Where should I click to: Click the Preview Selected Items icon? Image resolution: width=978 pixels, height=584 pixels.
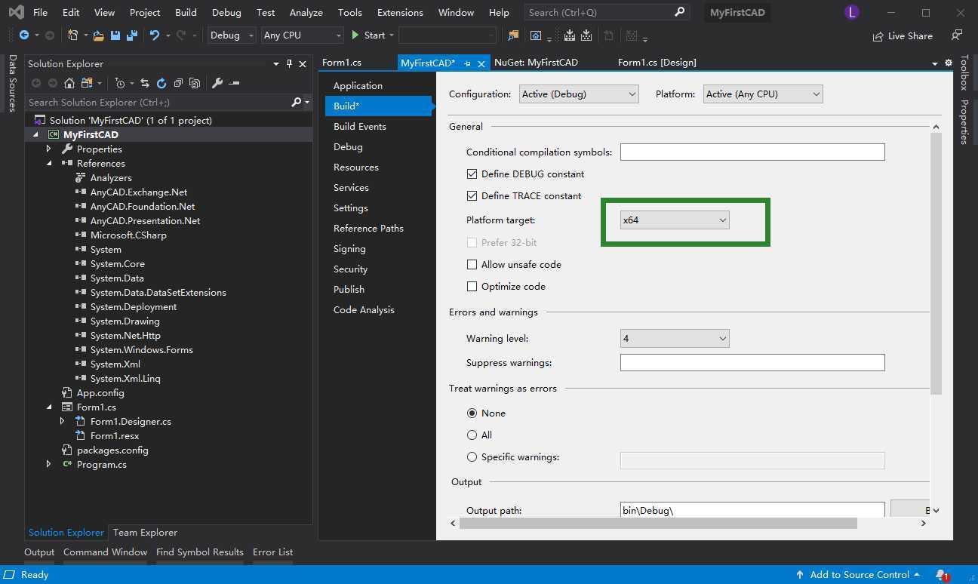pyautogui.click(x=235, y=83)
